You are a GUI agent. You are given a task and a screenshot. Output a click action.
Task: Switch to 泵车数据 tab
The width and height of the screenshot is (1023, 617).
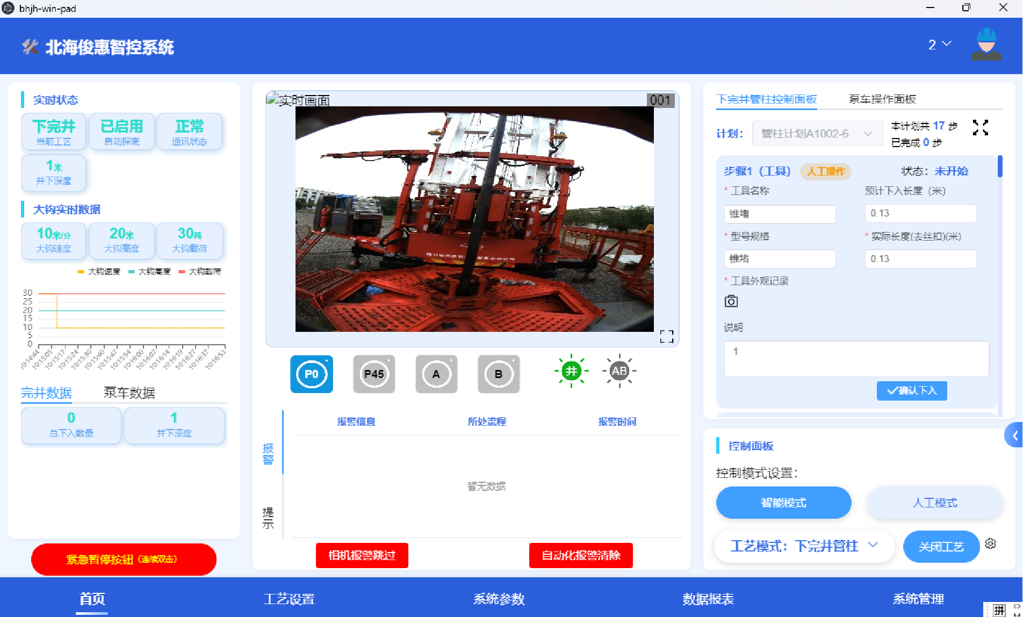(129, 393)
